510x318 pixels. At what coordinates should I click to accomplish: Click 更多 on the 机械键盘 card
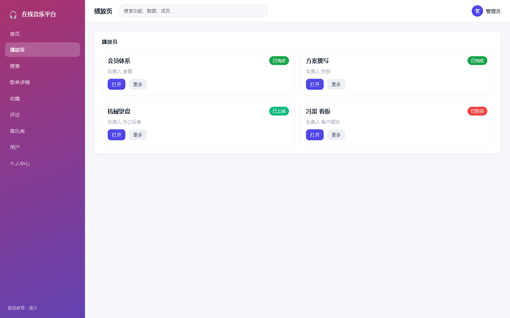pos(138,135)
